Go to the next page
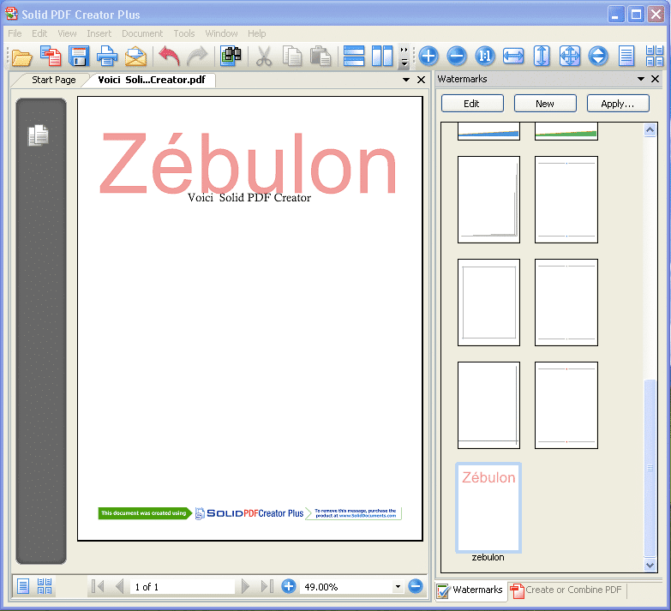 [x=245, y=586]
